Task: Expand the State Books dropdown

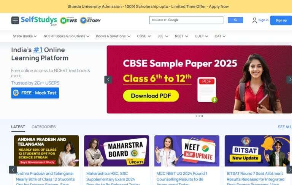Action: pyautogui.click(x=25, y=36)
